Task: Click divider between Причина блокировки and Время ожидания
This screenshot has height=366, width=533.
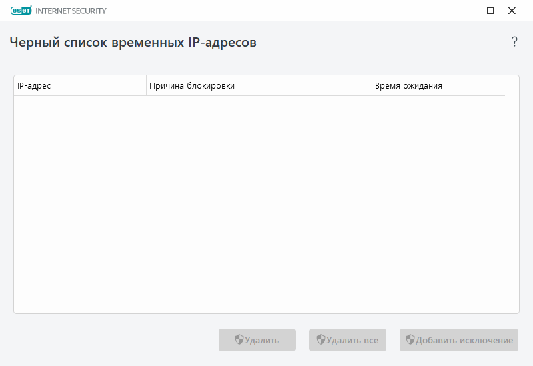Action: 372,86
